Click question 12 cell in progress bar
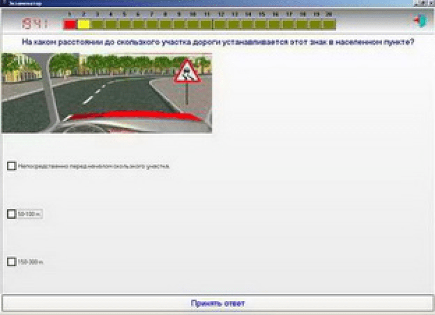This screenshot has height=315, width=435. 220,24
